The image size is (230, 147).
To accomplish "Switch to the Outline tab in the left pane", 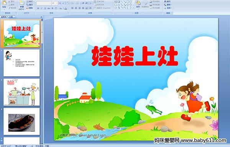I will point(11,17).
